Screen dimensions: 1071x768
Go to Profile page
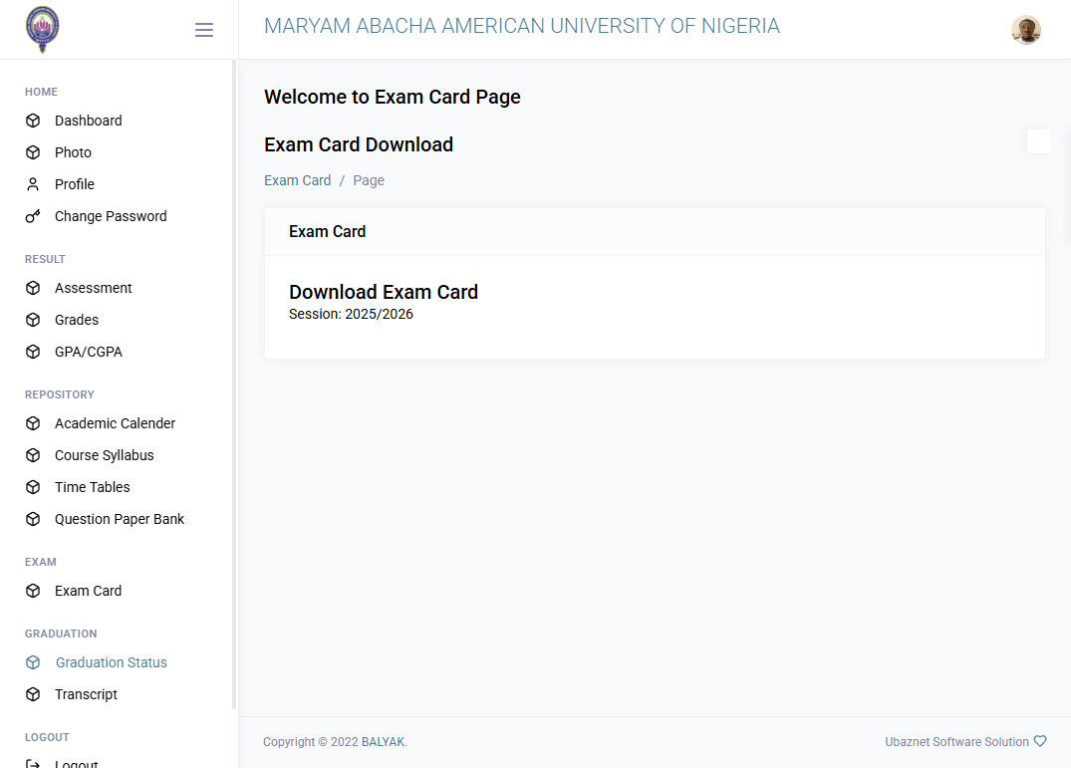[75, 184]
